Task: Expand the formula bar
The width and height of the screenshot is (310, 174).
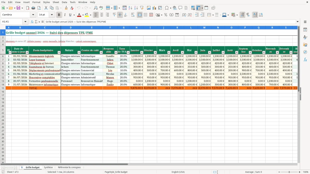Action: tap(298, 22)
